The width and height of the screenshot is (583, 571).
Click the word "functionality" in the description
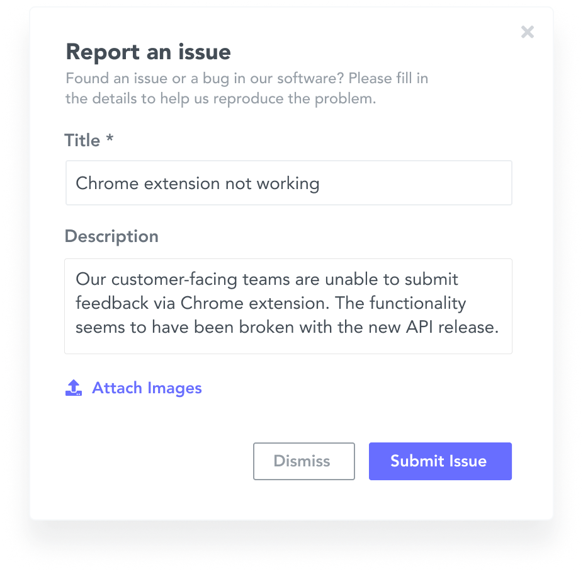click(x=417, y=303)
